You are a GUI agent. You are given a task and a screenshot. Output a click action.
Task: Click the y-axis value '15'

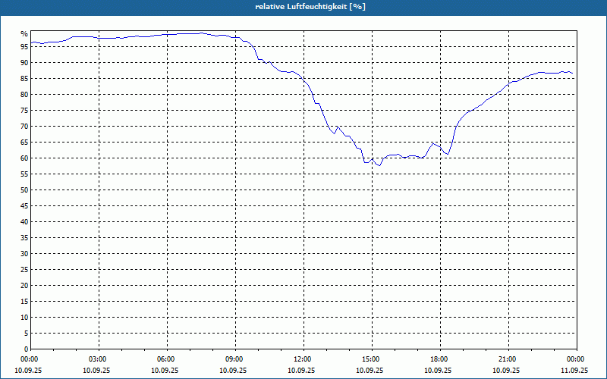pos(24,302)
